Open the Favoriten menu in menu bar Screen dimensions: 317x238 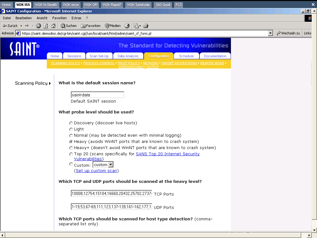(59, 18)
